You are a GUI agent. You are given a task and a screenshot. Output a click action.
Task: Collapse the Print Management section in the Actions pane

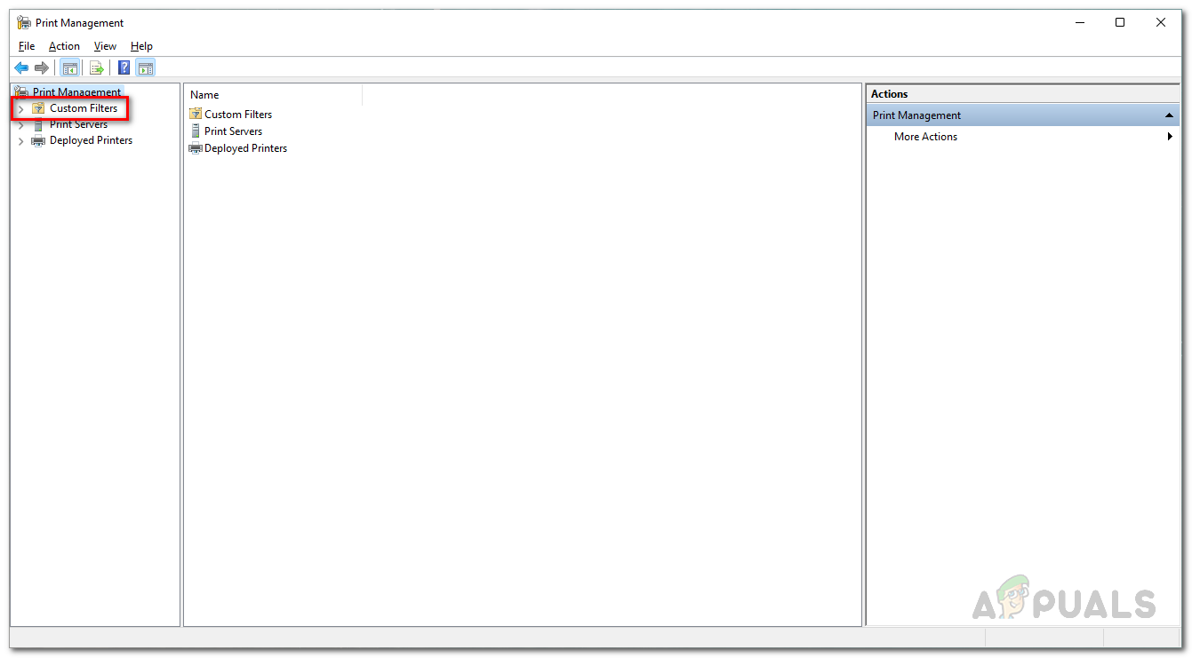coord(1169,115)
